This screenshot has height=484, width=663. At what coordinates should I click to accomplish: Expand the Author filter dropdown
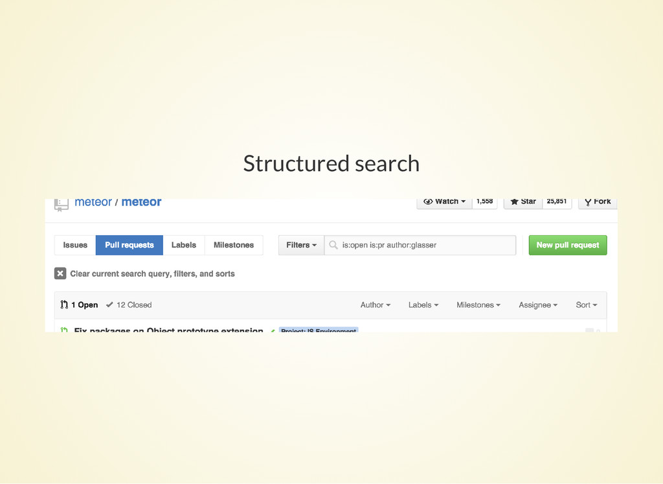click(x=375, y=305)
